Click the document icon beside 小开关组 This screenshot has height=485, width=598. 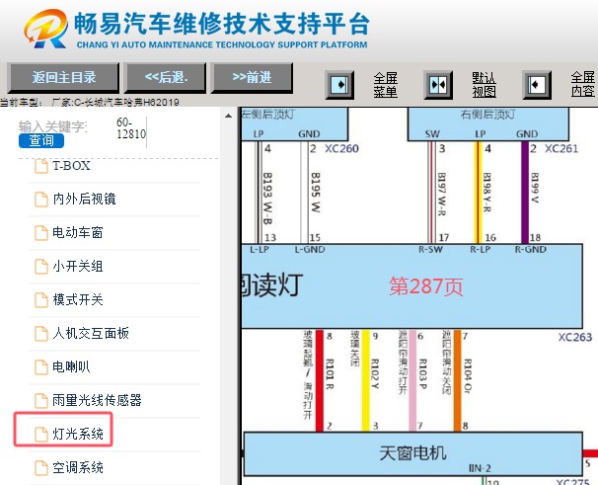[41, 267]
